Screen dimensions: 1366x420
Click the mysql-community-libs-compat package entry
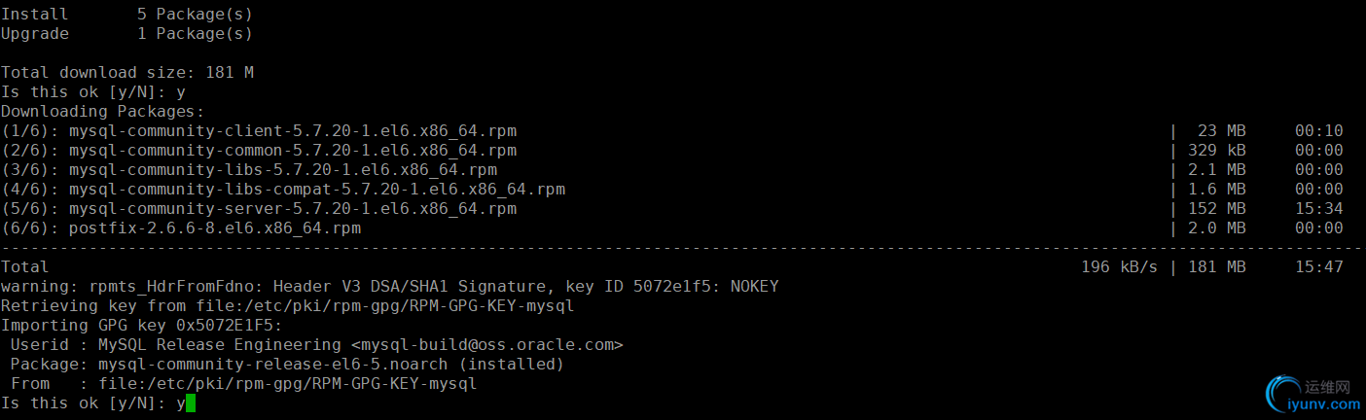tap(317, 190)
